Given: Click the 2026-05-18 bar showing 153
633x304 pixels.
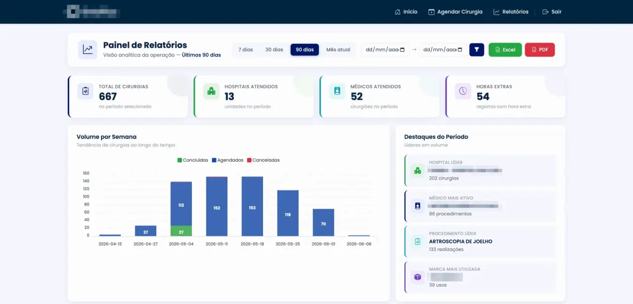Looking at the screenshot, I should coord(252,206).
